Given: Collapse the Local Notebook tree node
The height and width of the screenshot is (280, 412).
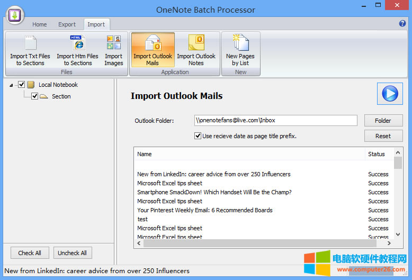Looking at the screenshot, I should click(x=11, y=85).
